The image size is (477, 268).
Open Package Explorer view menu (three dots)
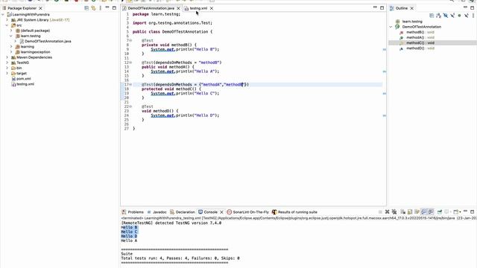pos(101,8)
